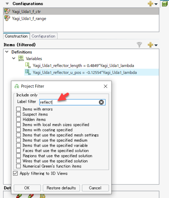
Task: Check Items that use the specified medium
Action: pos(19,140)
